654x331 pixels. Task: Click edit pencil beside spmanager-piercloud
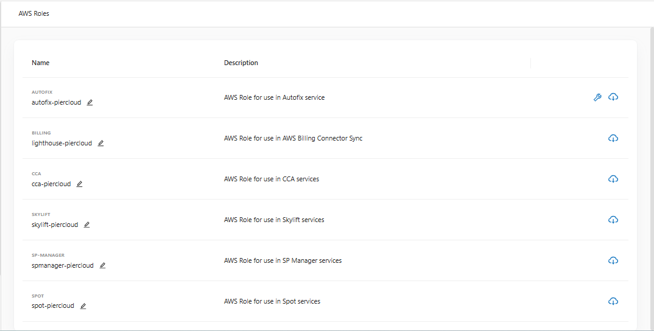pos(102,266)
